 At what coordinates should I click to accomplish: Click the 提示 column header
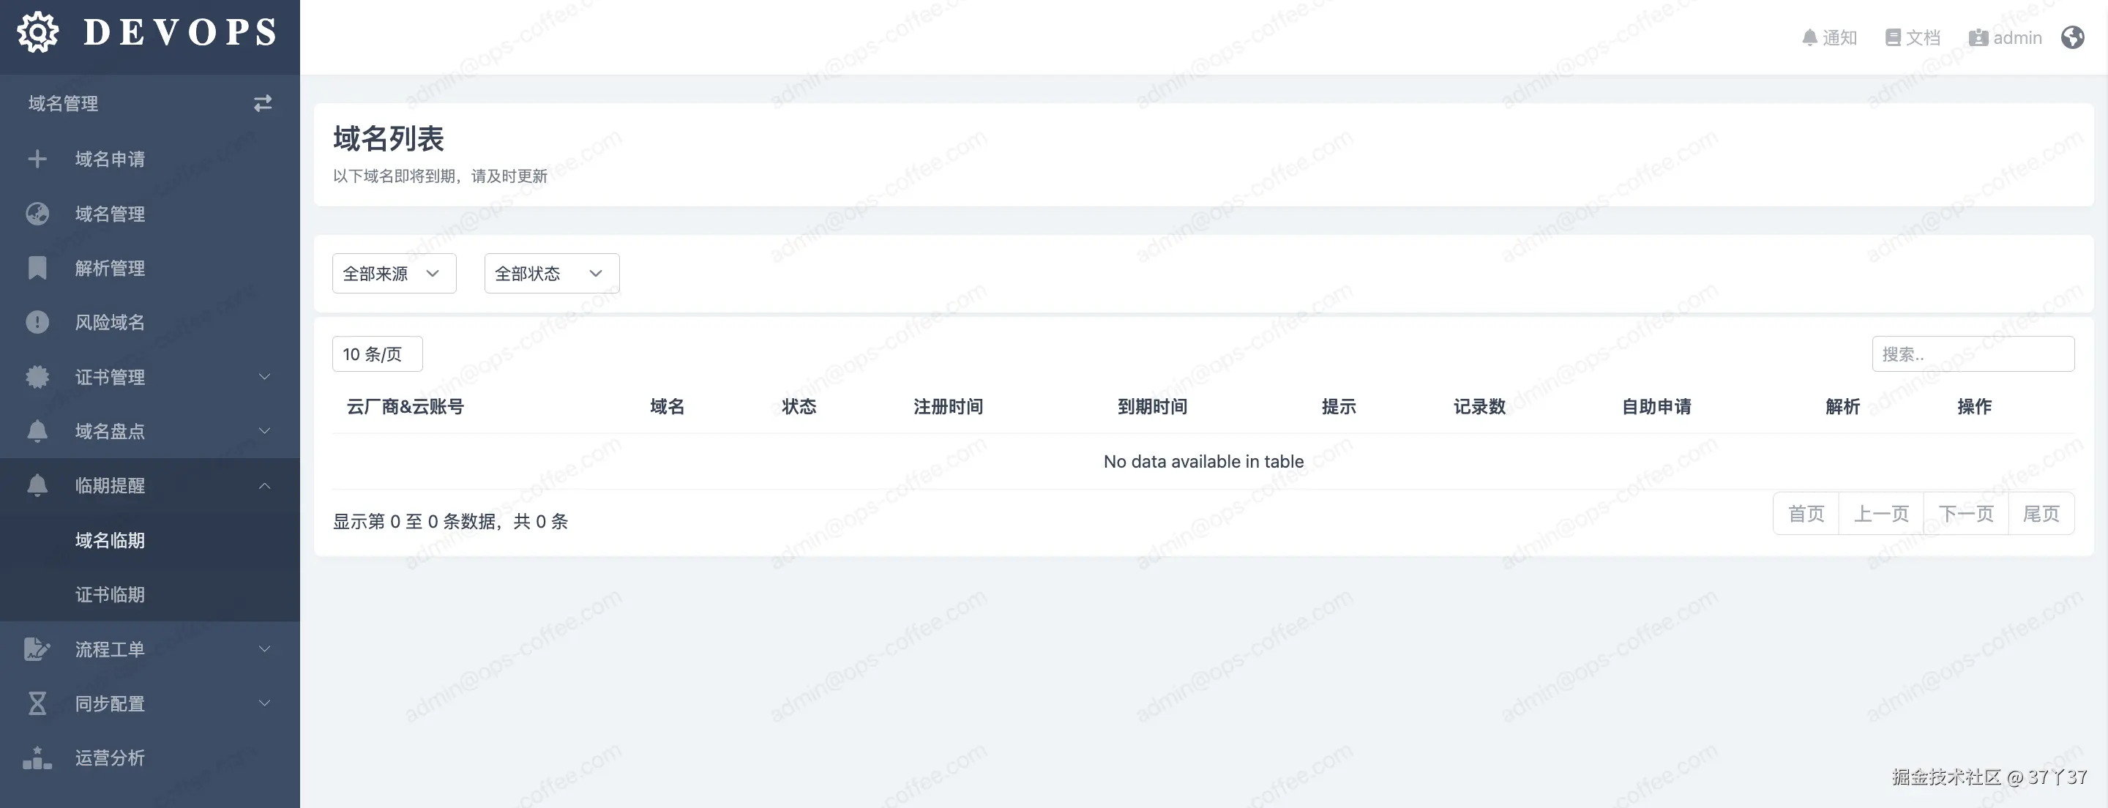click(1339, 406)
